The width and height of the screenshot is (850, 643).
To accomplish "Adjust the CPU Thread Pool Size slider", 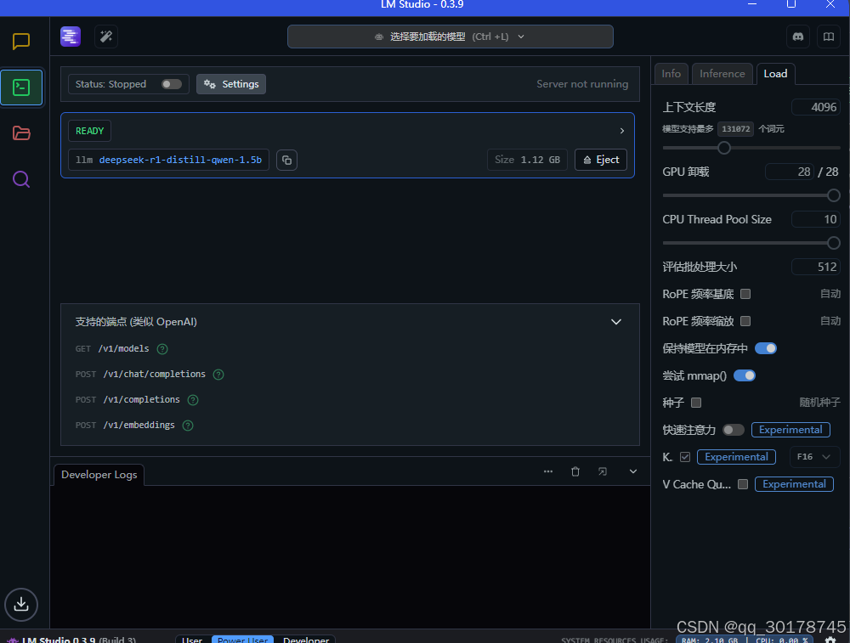I will point(834,243).
